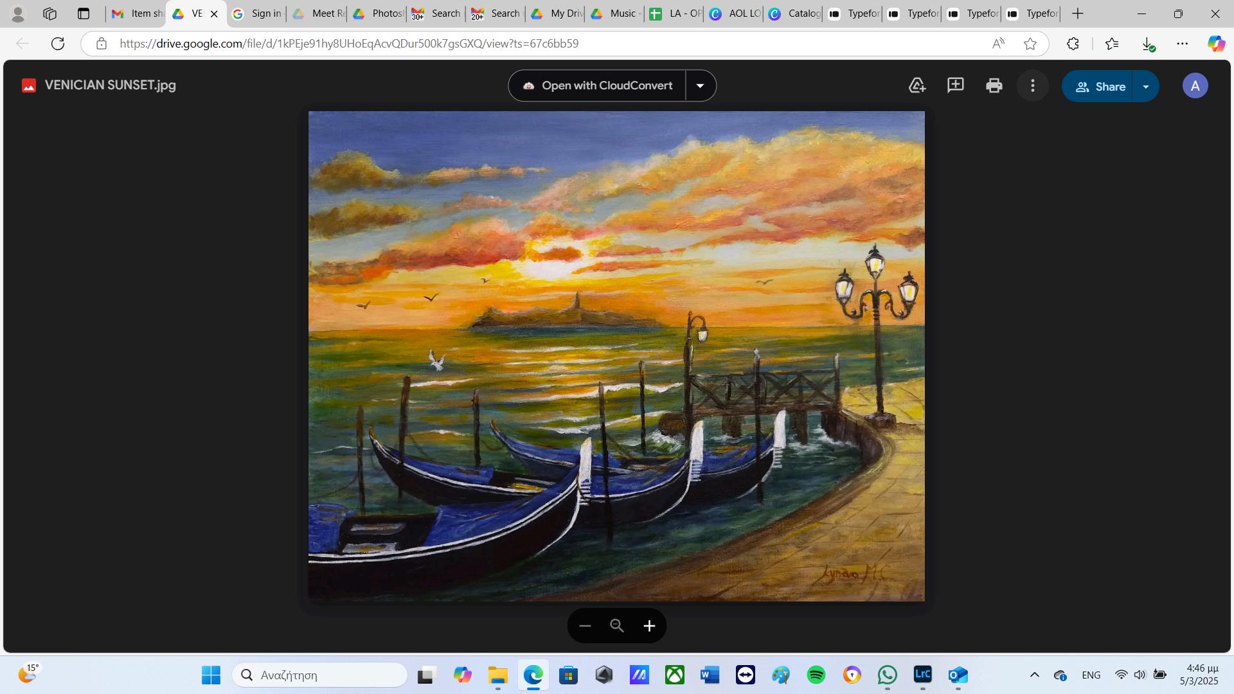Click Open with CloudConvert button
The width and height of the screenshot is (1234, 694).
pos(598,85)
